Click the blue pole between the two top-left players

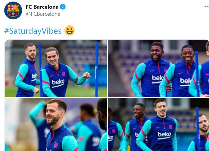(40, 69)
